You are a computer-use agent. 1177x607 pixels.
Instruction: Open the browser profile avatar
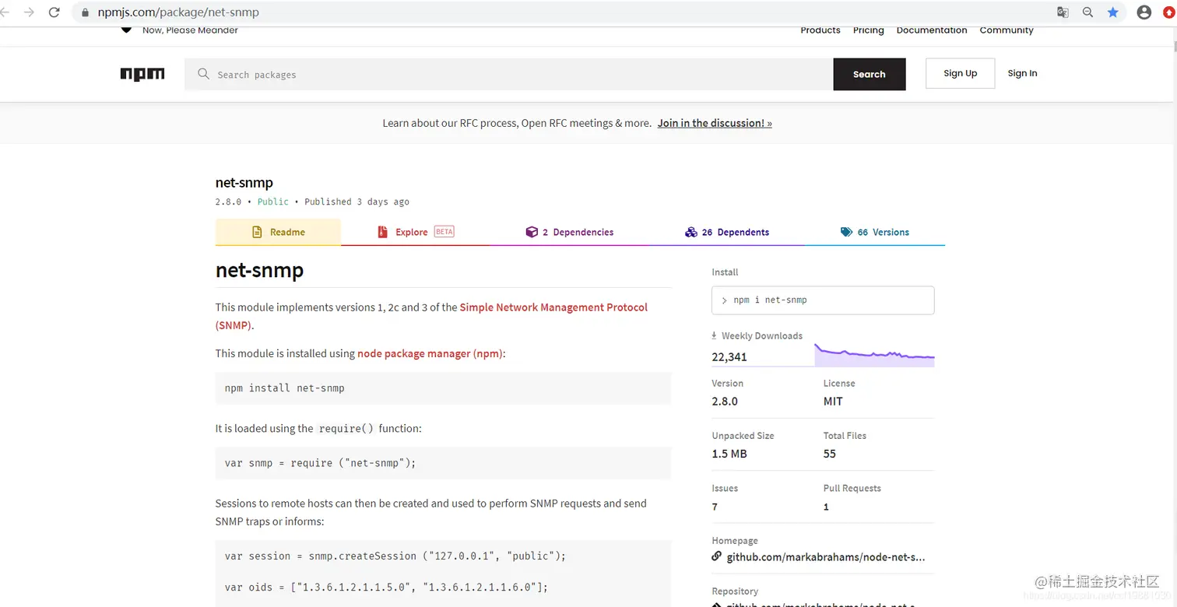(x=1144, y=12)
